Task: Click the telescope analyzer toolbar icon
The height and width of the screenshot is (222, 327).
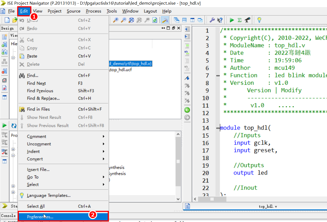Action: tap(248, 20)
